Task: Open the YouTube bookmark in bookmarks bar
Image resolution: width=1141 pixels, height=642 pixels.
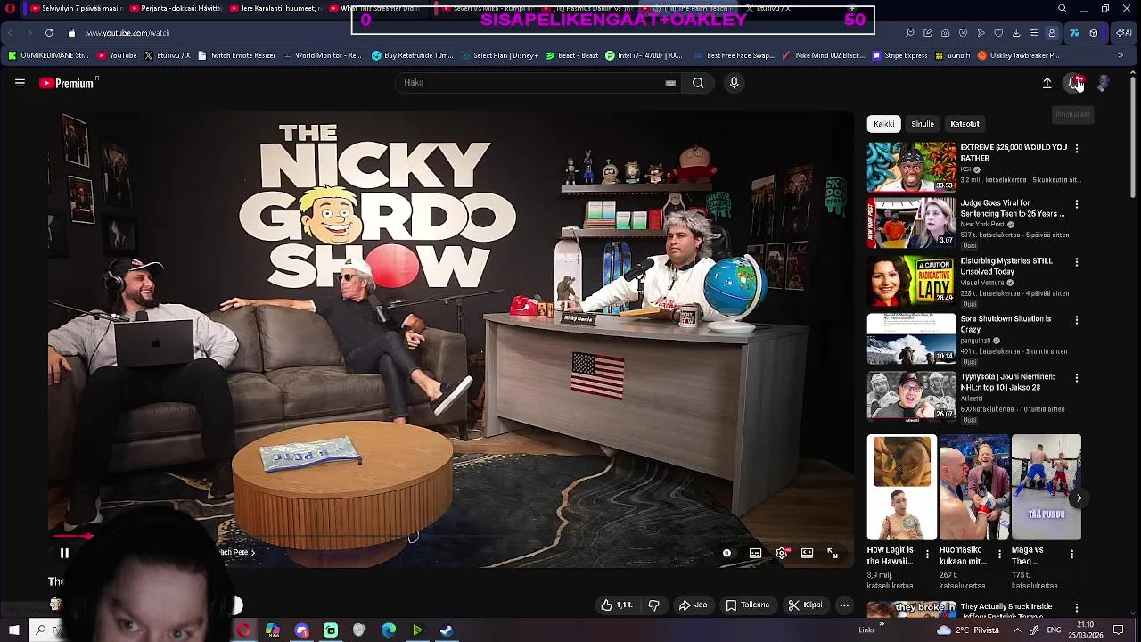Action: [117, 55]
